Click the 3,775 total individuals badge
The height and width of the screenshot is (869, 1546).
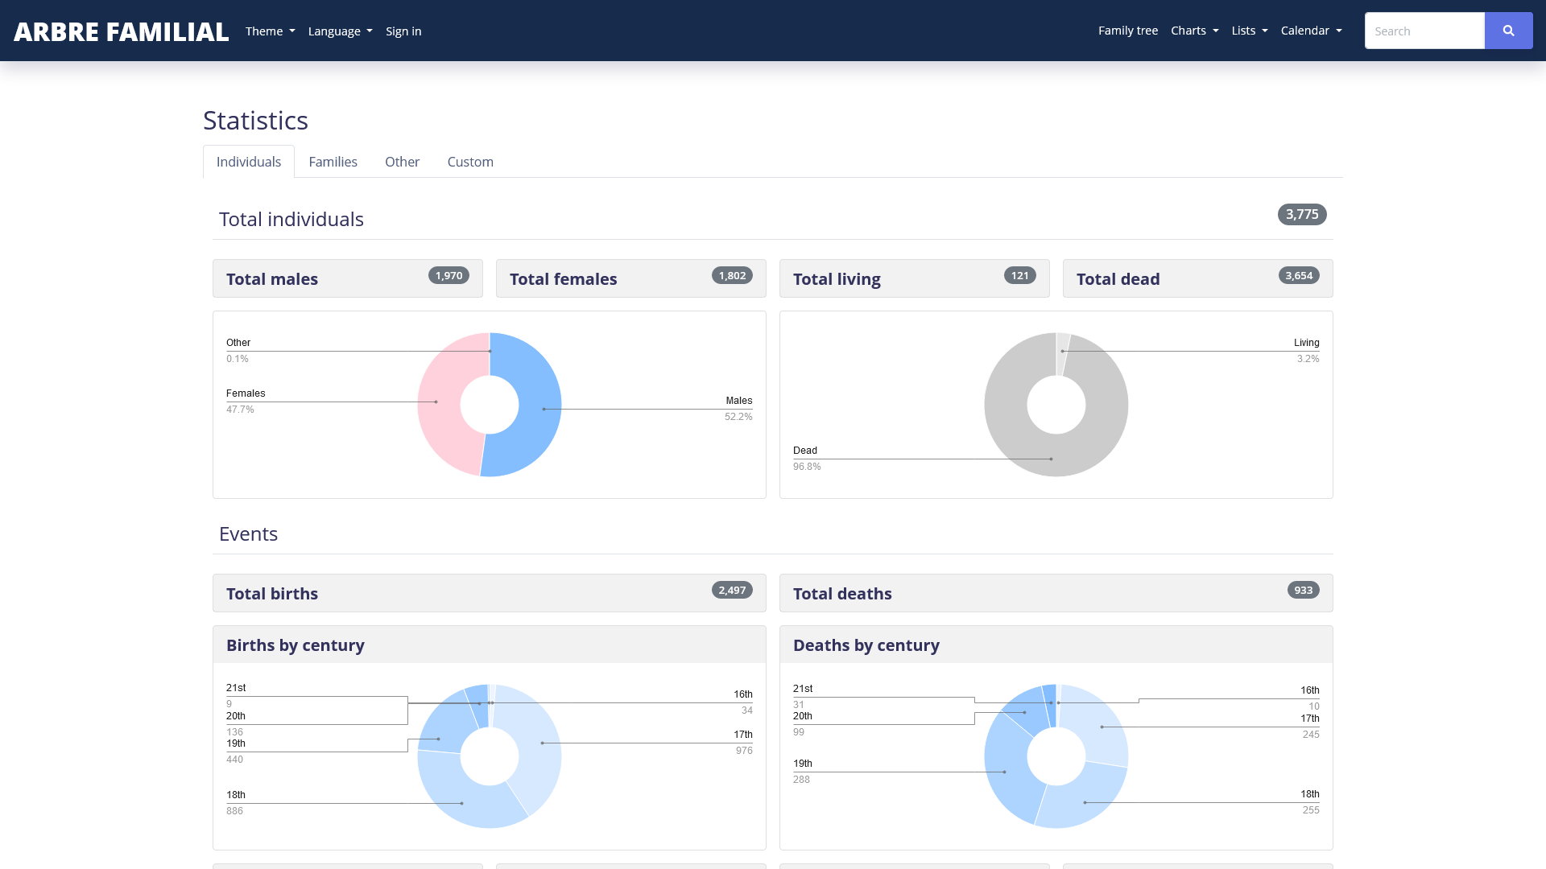click(x=1302, y=214)
